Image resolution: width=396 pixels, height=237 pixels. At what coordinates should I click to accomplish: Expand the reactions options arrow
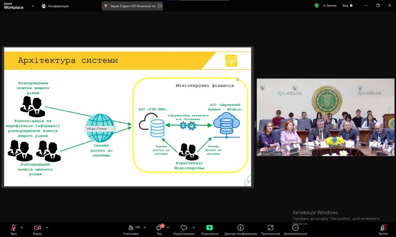pos(194,228)
